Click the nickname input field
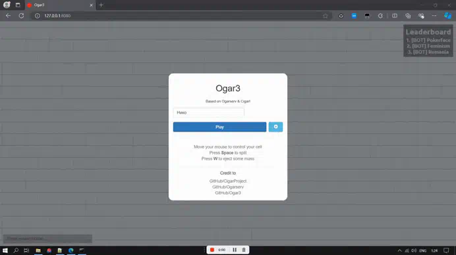This screenshot has width=456, height=255. 208,112
